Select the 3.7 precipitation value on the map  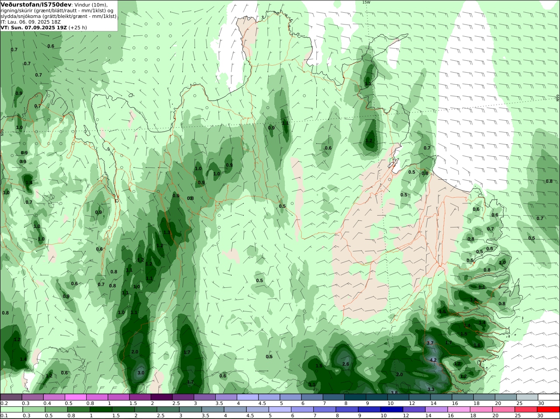430,343
